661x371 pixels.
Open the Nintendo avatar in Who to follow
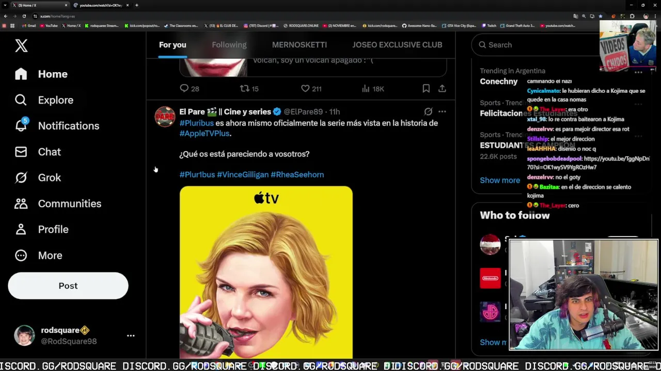pyautogui.click(x=490, y=278)
